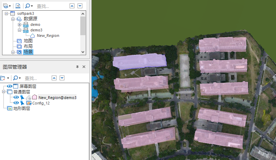Collapse the demo3 datasource
The width and height of the screenshot is (276, 160).
tap(20, 30)
